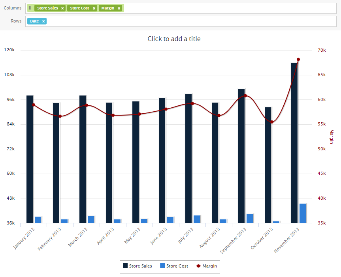Viewport: 341px width, 277px height.
Task: Click the May 2013 axis label
Action: click(133, 236)
